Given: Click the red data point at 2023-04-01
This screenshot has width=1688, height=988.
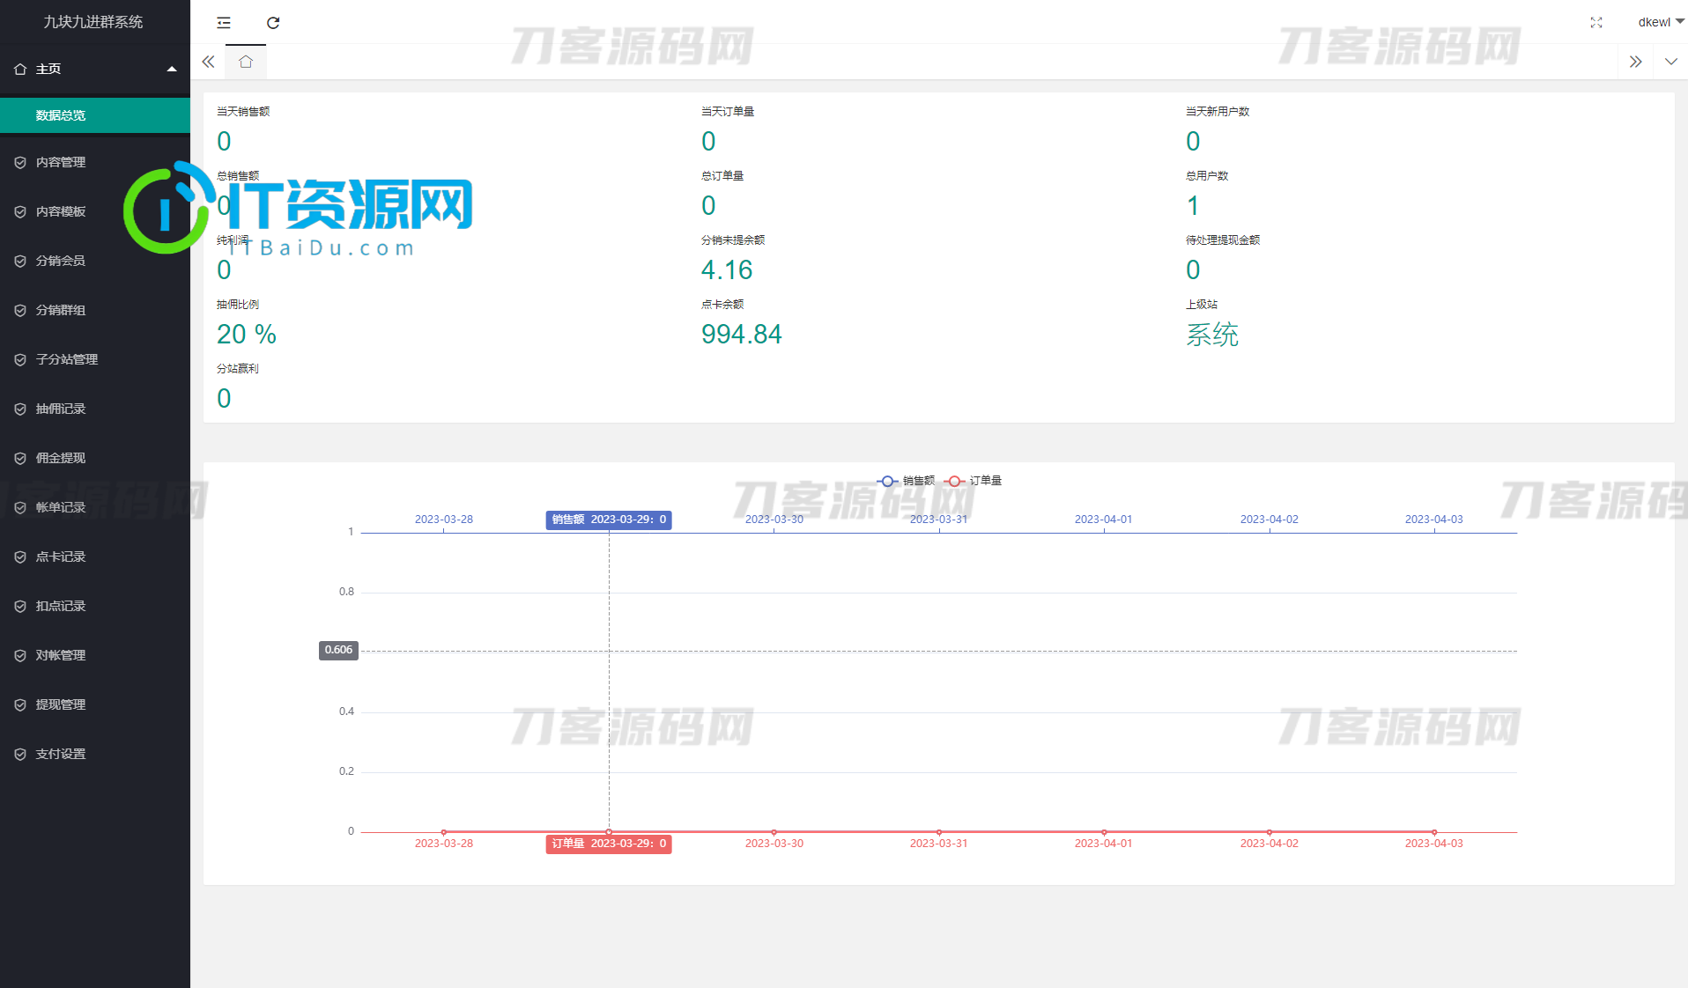Looking at the screenshot, I should click(x=1104, y=832).
